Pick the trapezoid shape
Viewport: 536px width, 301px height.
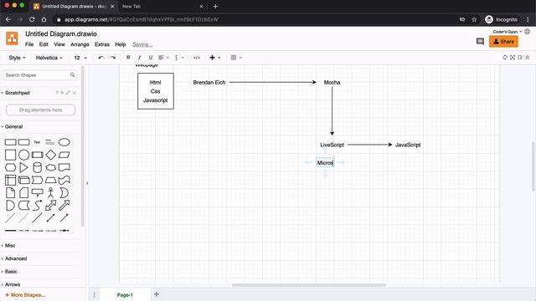50,181
